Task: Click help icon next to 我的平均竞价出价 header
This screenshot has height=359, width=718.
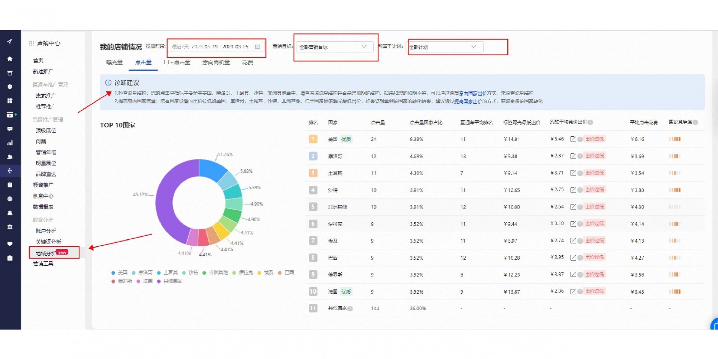Action: click(590, 122)
